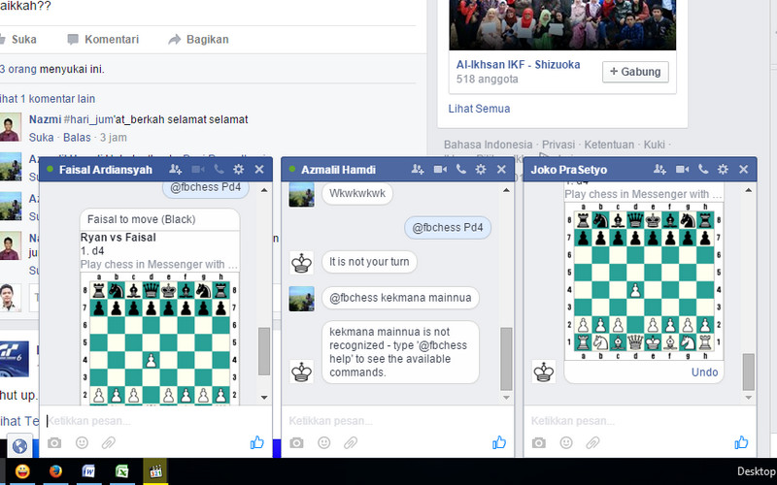The image size is (777, 485).
Task: Click Undo under Joko's chess board
Action: coord(704,372)
